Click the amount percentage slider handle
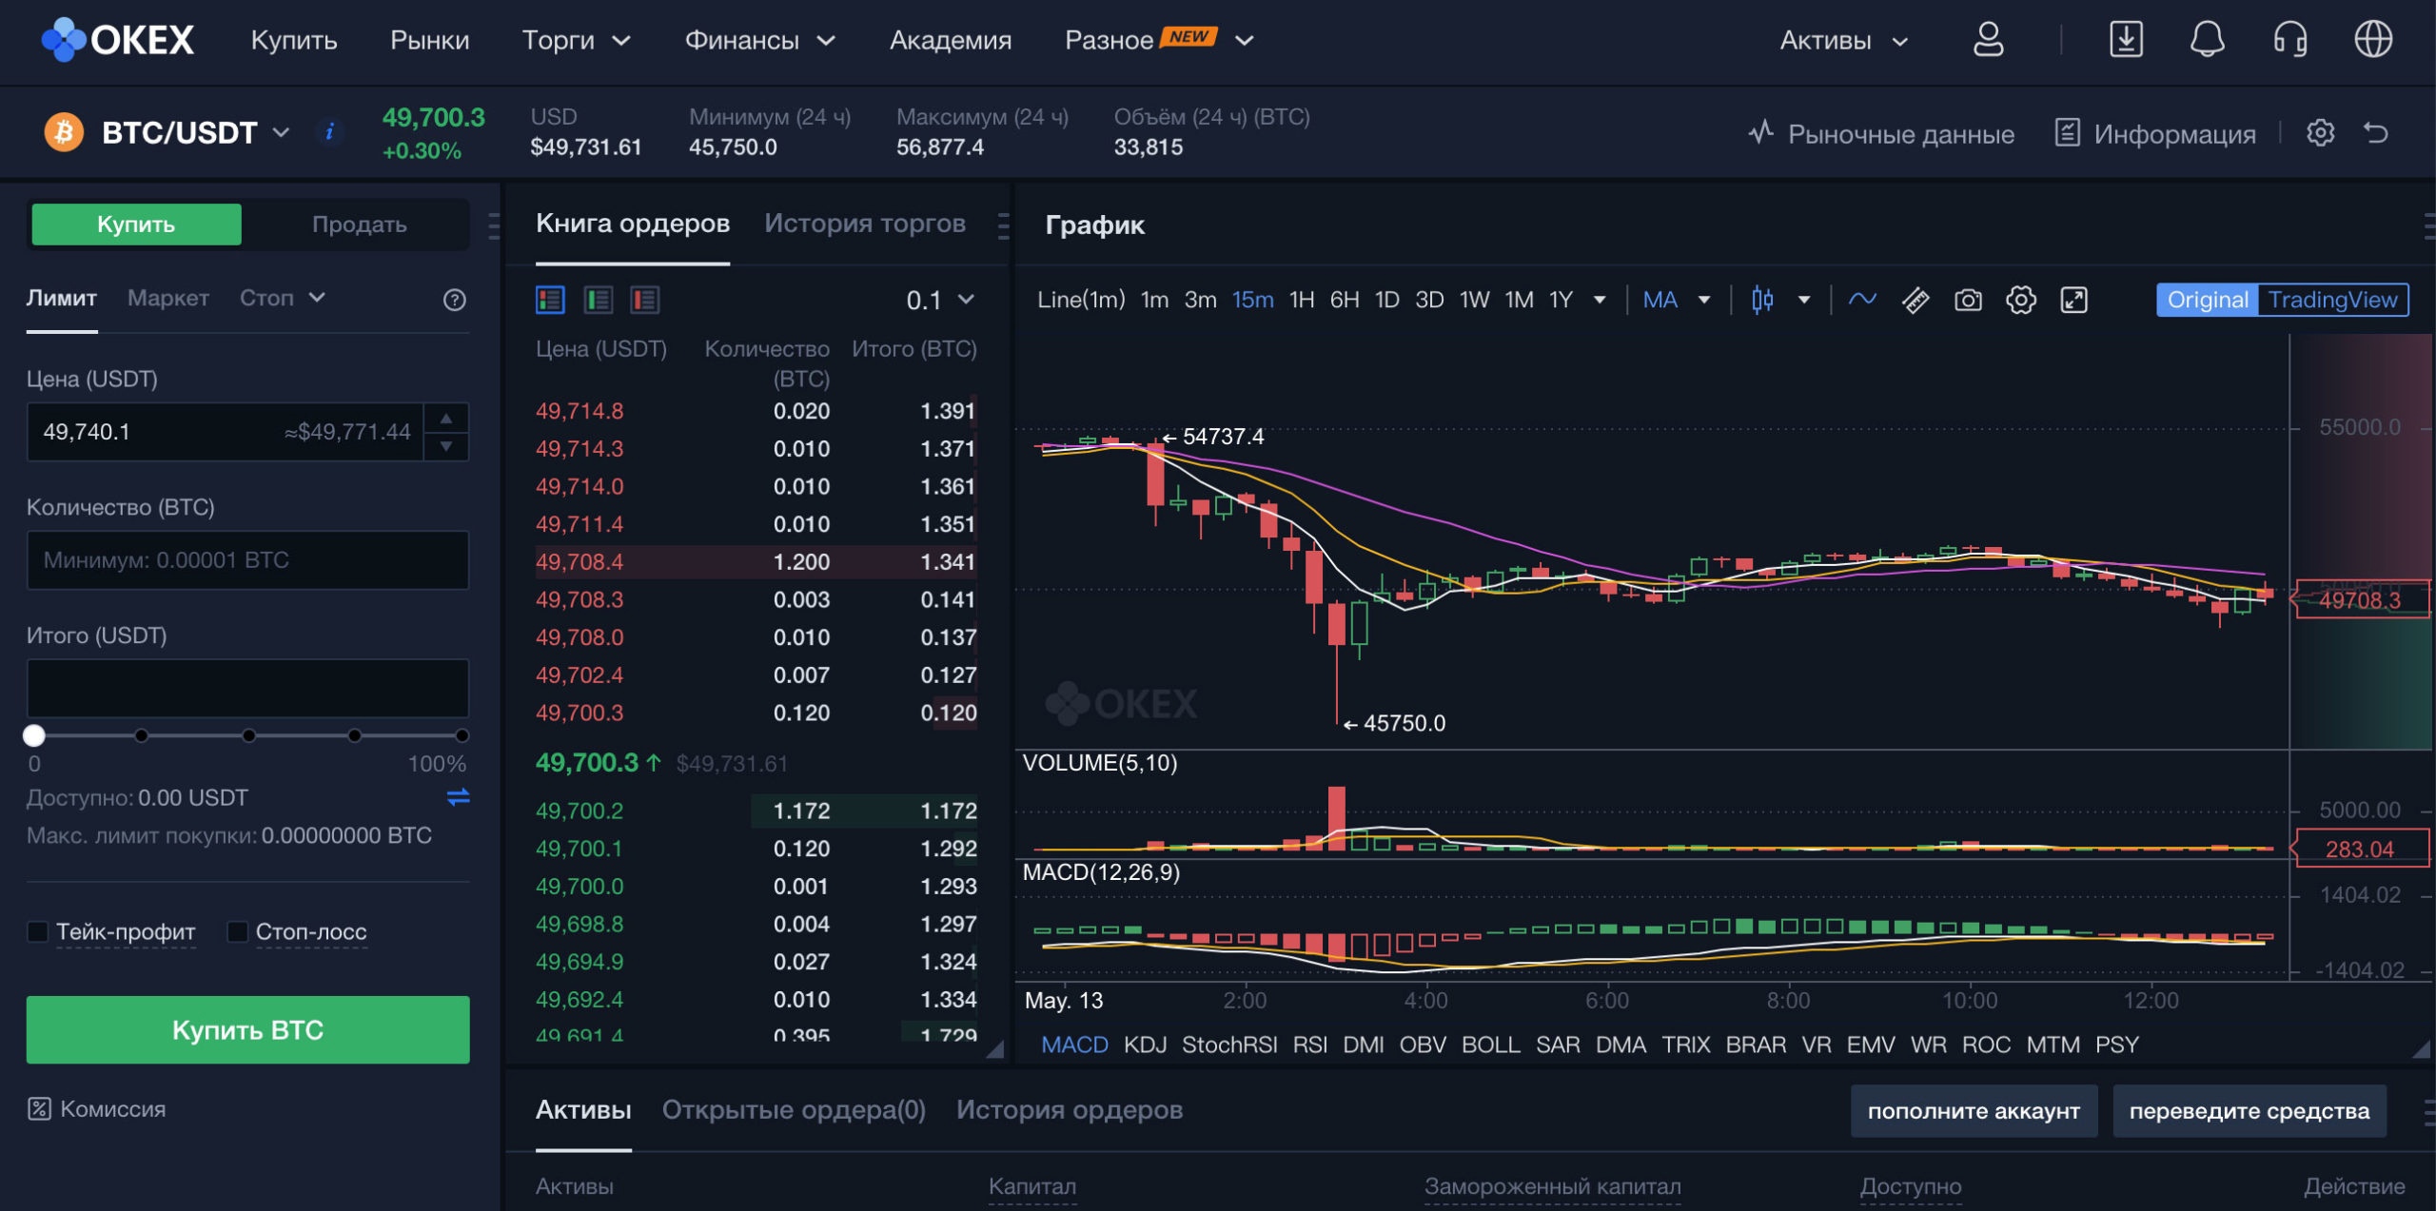Viewport: 2436px width, 1211px height. pos(34,735)
